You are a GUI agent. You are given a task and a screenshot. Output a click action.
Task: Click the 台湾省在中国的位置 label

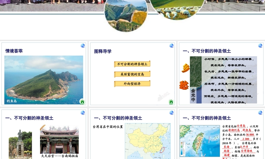coord(108,127)
